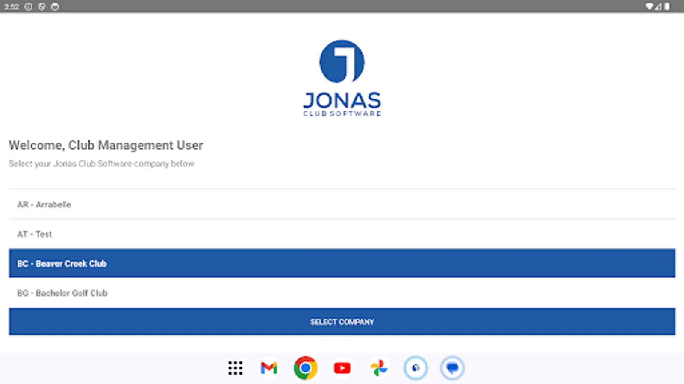Click the Jonas Club Software logo

342,78
